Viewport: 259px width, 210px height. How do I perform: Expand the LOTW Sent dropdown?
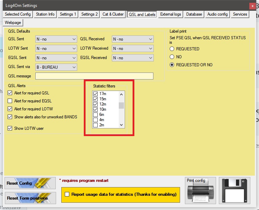56,49
